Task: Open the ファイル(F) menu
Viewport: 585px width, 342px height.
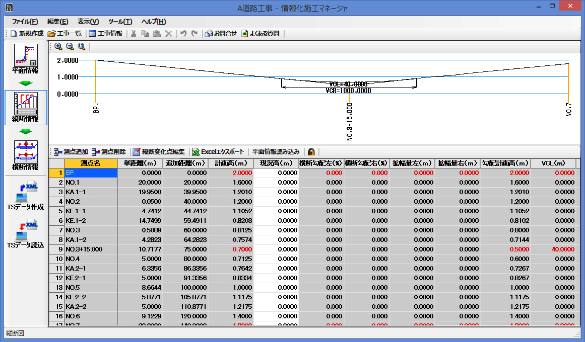Action: coord(25,22)
